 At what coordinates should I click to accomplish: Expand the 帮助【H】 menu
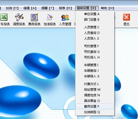(x=107, y=8)
